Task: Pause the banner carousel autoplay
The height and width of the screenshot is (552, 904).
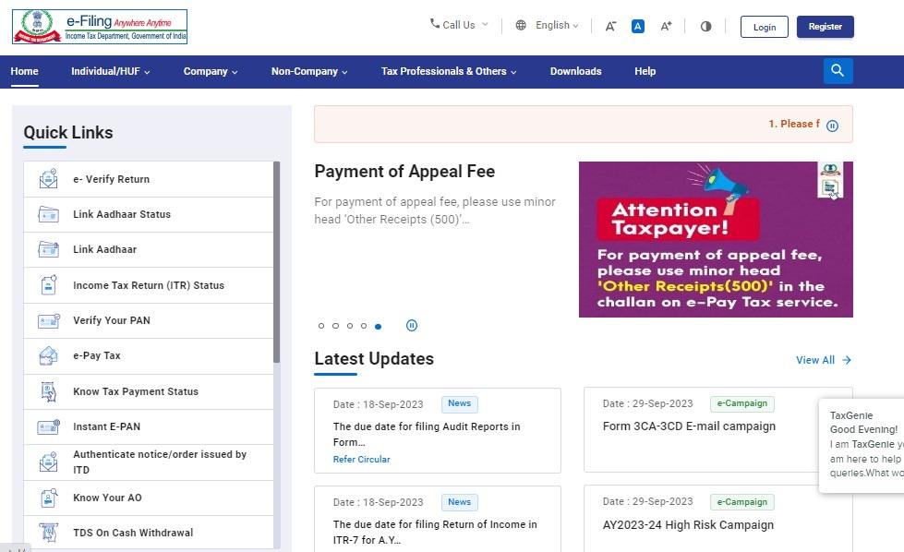Action: pyautogui.click(x=412, y=326)
